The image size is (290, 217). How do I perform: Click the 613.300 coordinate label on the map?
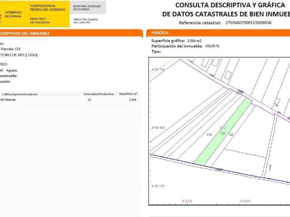pyautogui.click(x=187, y=201)
